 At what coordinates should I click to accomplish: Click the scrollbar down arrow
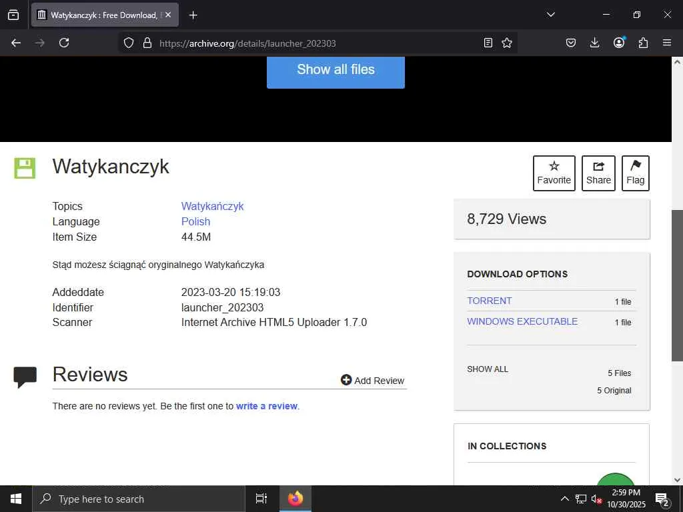[677, 480]
